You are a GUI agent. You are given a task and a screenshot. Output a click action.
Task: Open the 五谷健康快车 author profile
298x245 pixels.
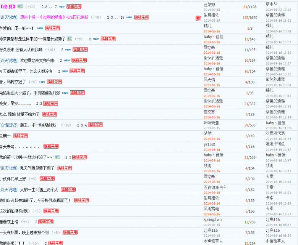click(215, 187)
